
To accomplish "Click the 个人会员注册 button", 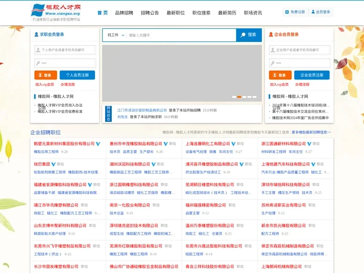I will click(77, 75).
